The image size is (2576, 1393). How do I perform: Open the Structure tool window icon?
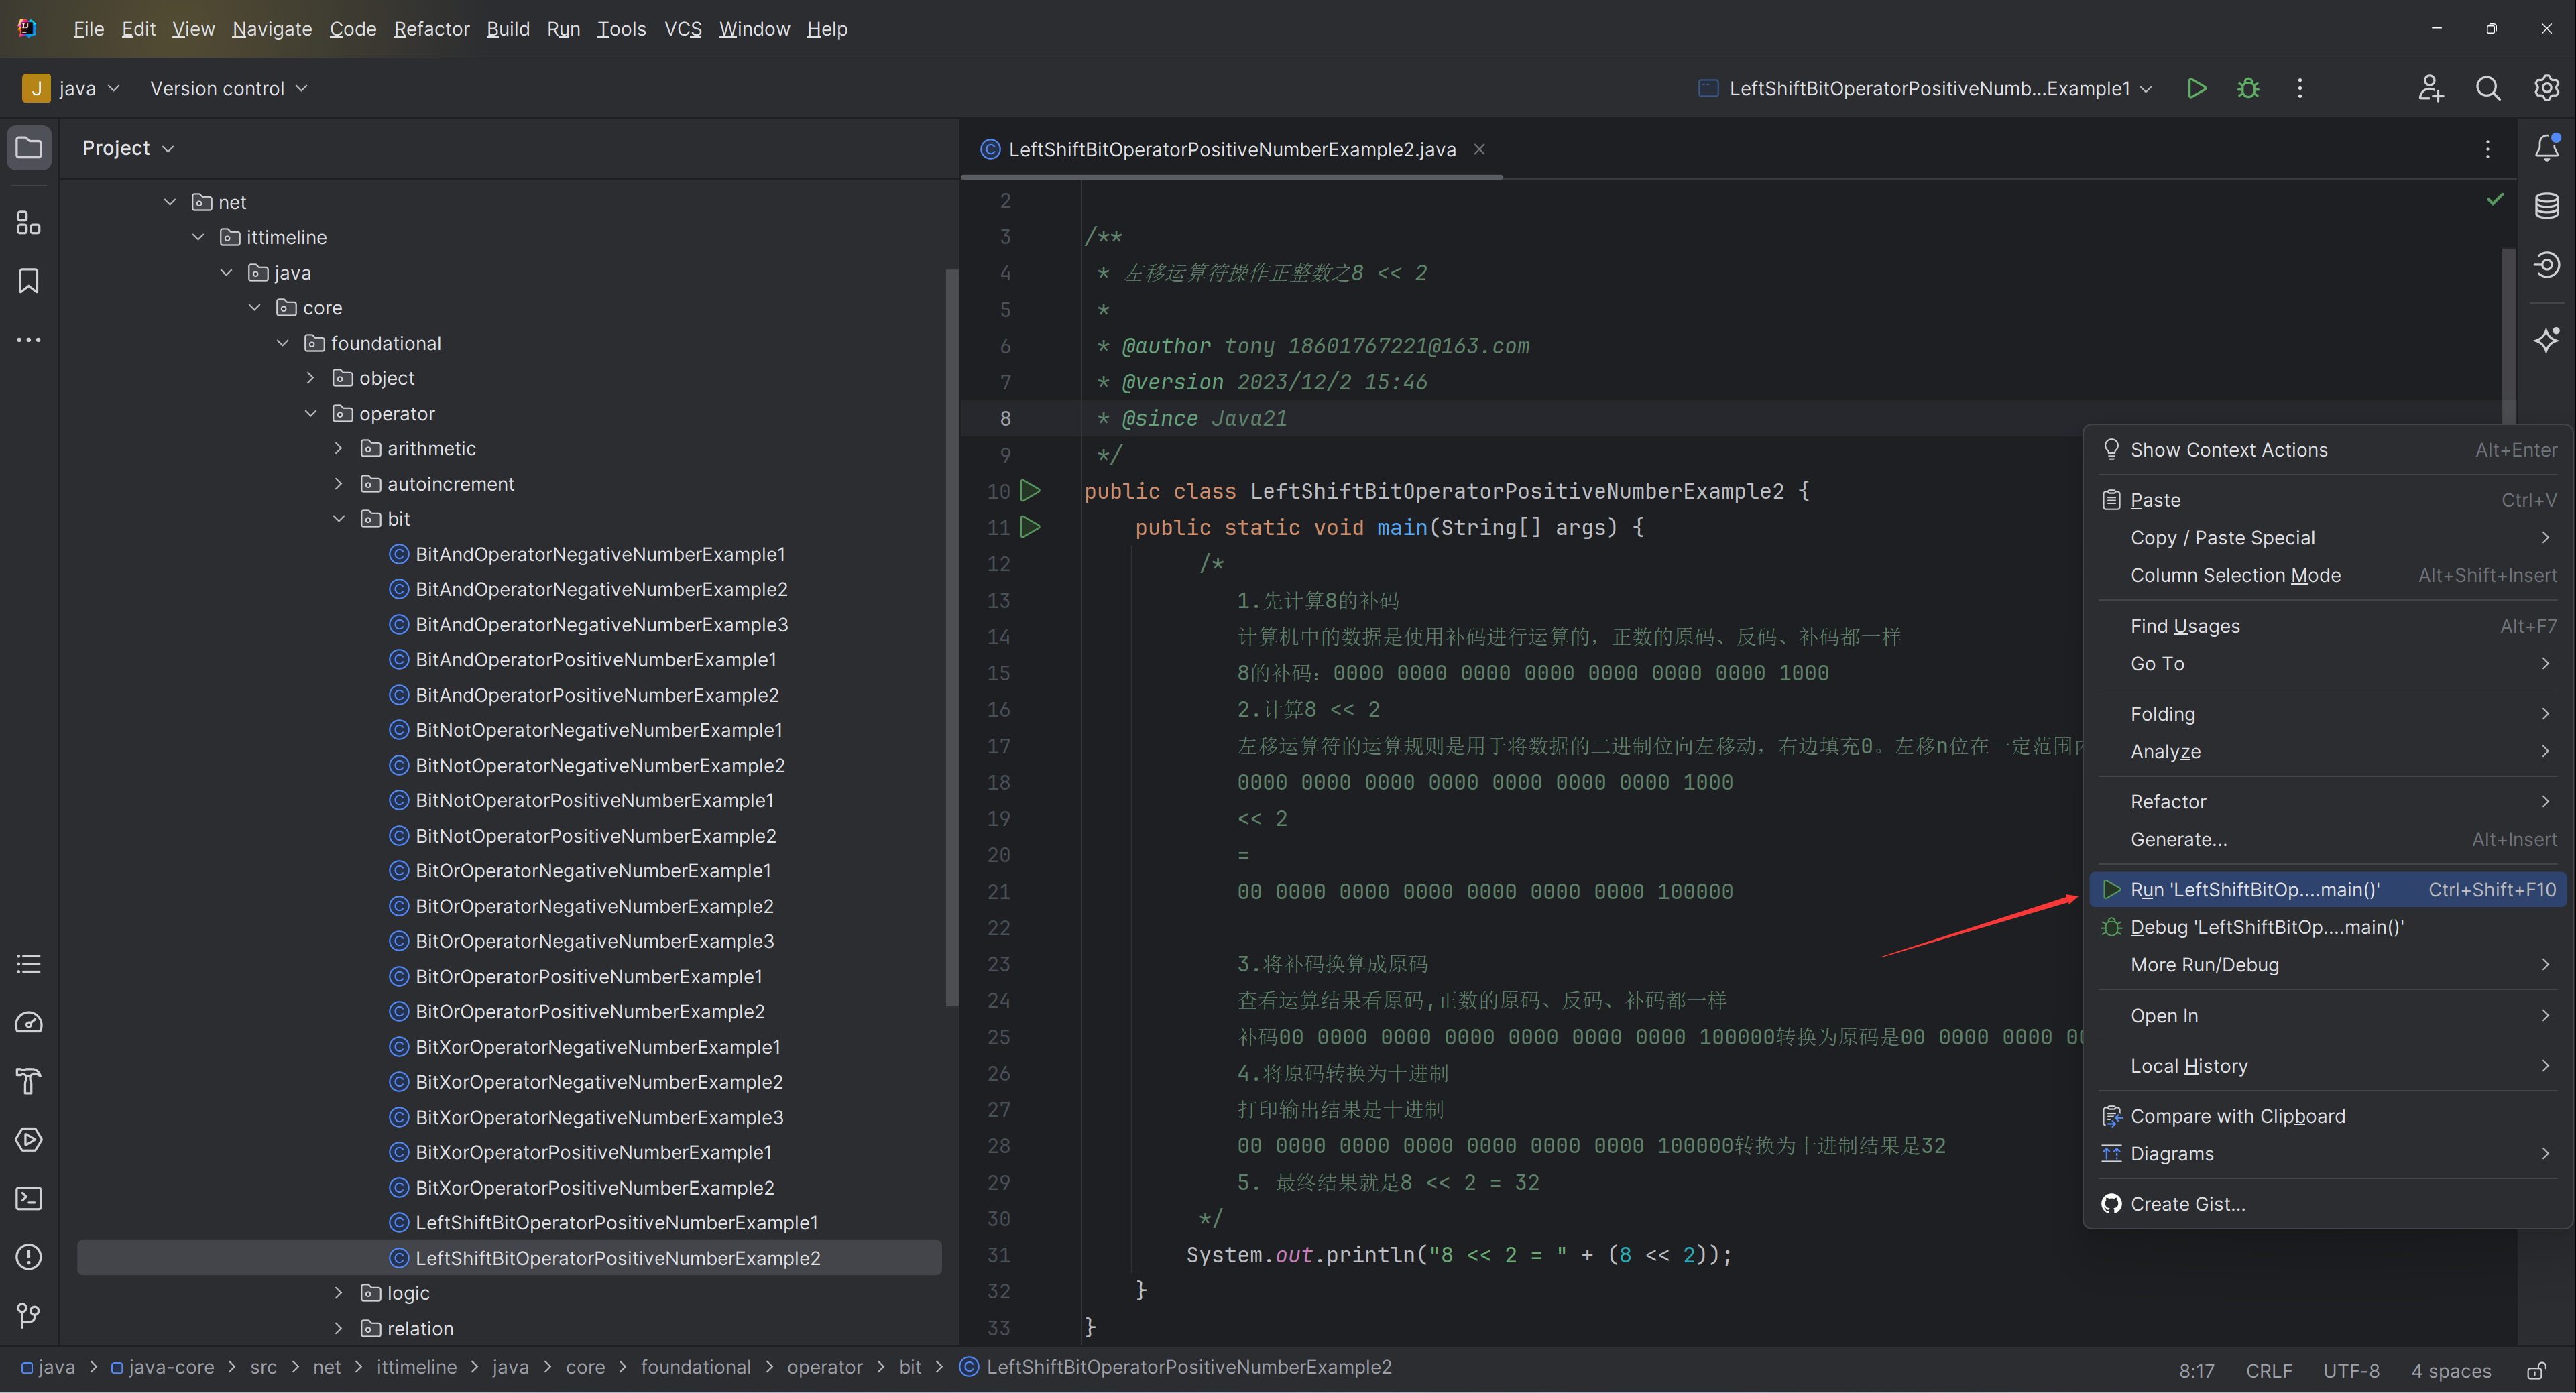click(29, 223)
